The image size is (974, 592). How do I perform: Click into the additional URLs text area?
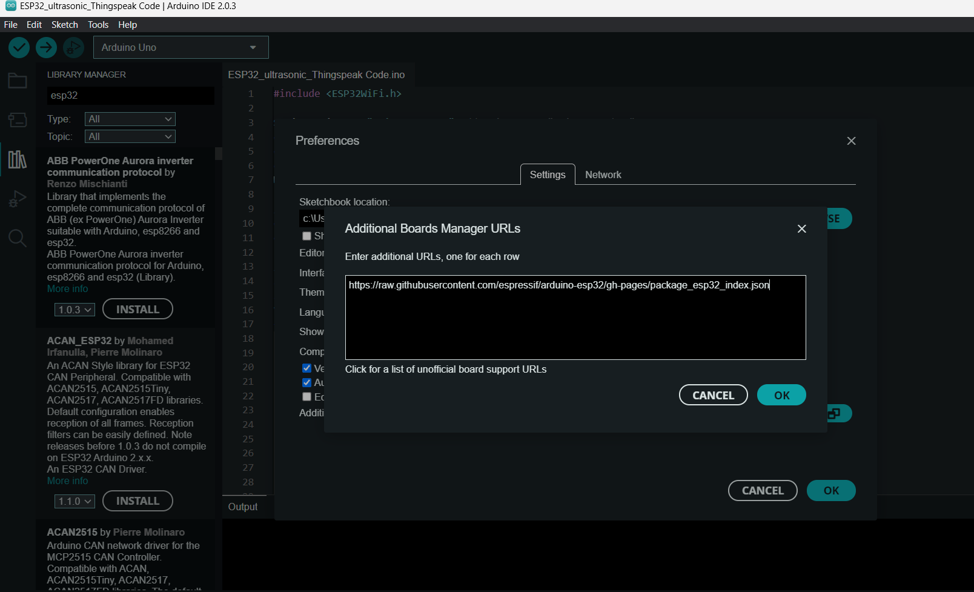coord(575,318)
